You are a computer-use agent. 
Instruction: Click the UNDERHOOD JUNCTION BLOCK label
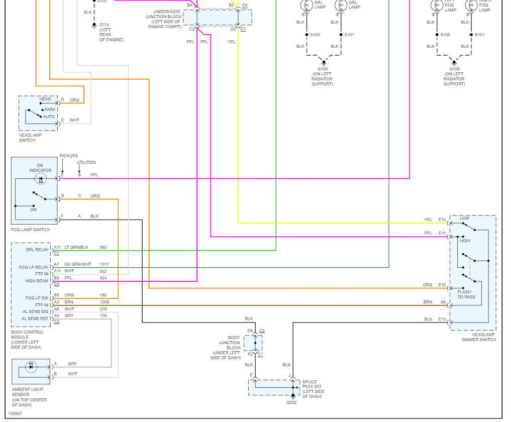tap(163, 19)
